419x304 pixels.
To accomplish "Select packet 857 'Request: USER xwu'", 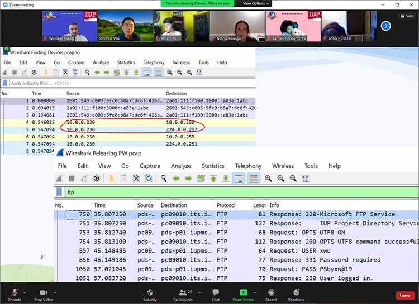I will pos(236,251).
